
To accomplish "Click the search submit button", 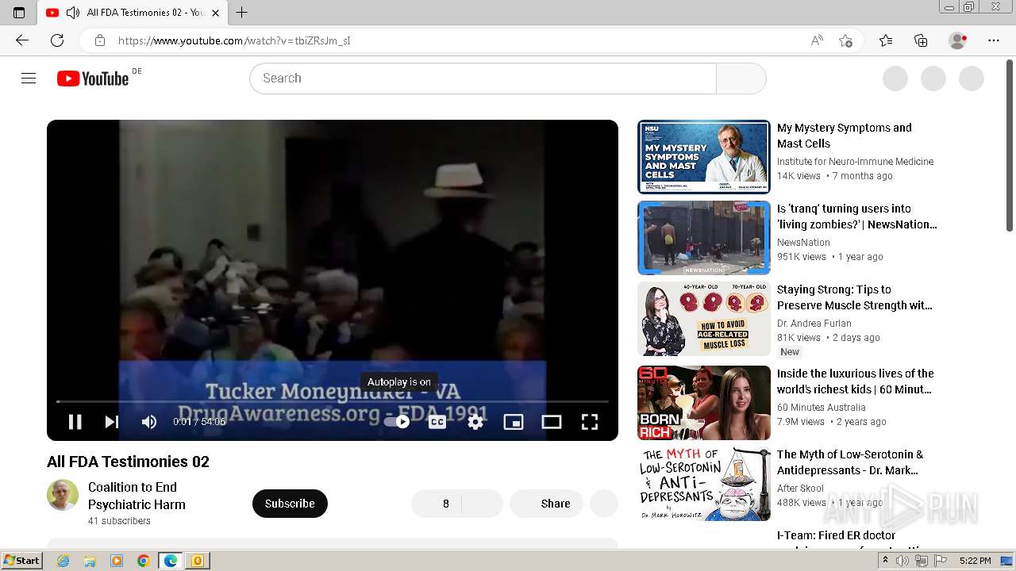I will click(x=741, y=79).
